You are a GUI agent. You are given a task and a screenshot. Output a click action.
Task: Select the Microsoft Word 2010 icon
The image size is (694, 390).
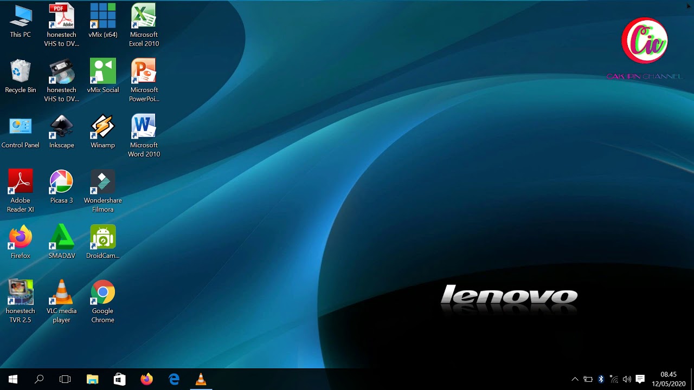[144, 135]
